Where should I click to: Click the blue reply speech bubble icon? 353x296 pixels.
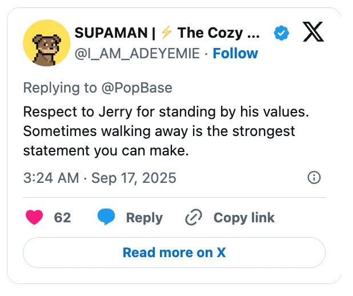coord(106,217)
